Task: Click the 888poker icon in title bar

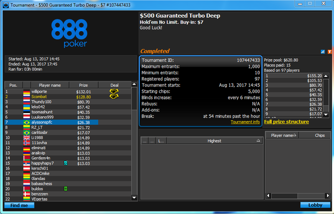Action: tap(6, 5)
